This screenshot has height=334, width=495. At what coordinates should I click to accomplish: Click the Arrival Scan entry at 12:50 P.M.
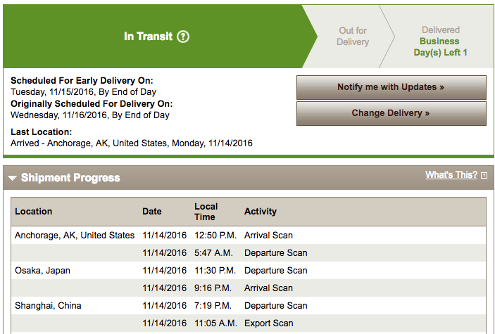[268, 236]
